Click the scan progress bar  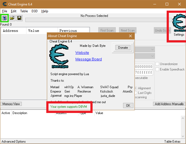tap(99, 20)
